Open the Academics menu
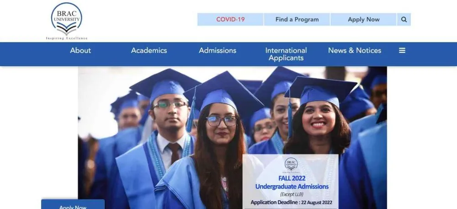Screen dimensions: 457x209 click(149, 50)
